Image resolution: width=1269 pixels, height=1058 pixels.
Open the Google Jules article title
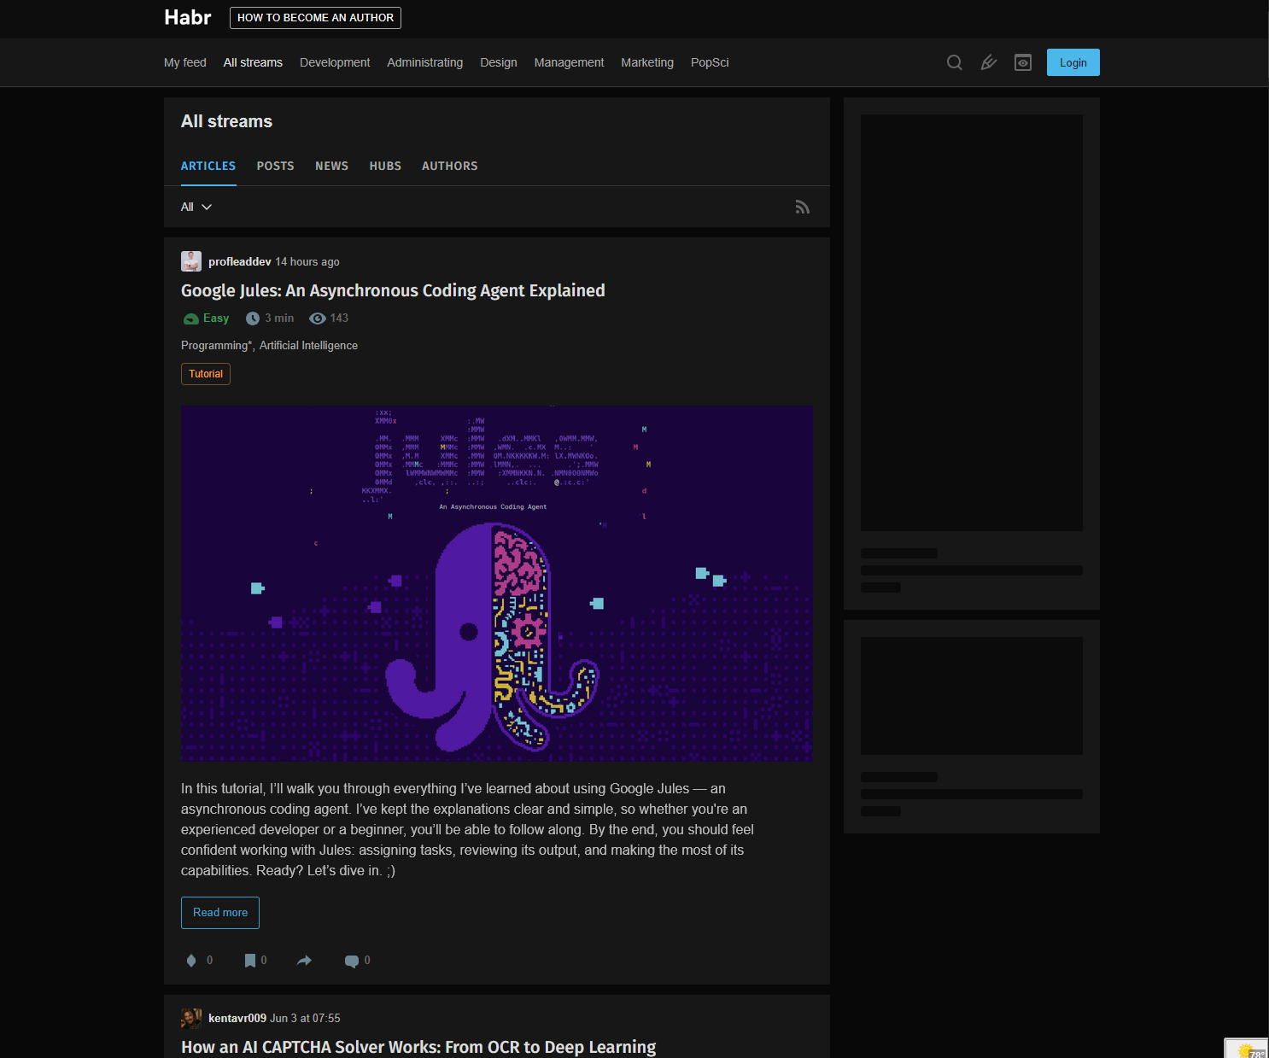[393, 290]
